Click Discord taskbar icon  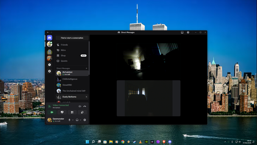tap(170, 142)
